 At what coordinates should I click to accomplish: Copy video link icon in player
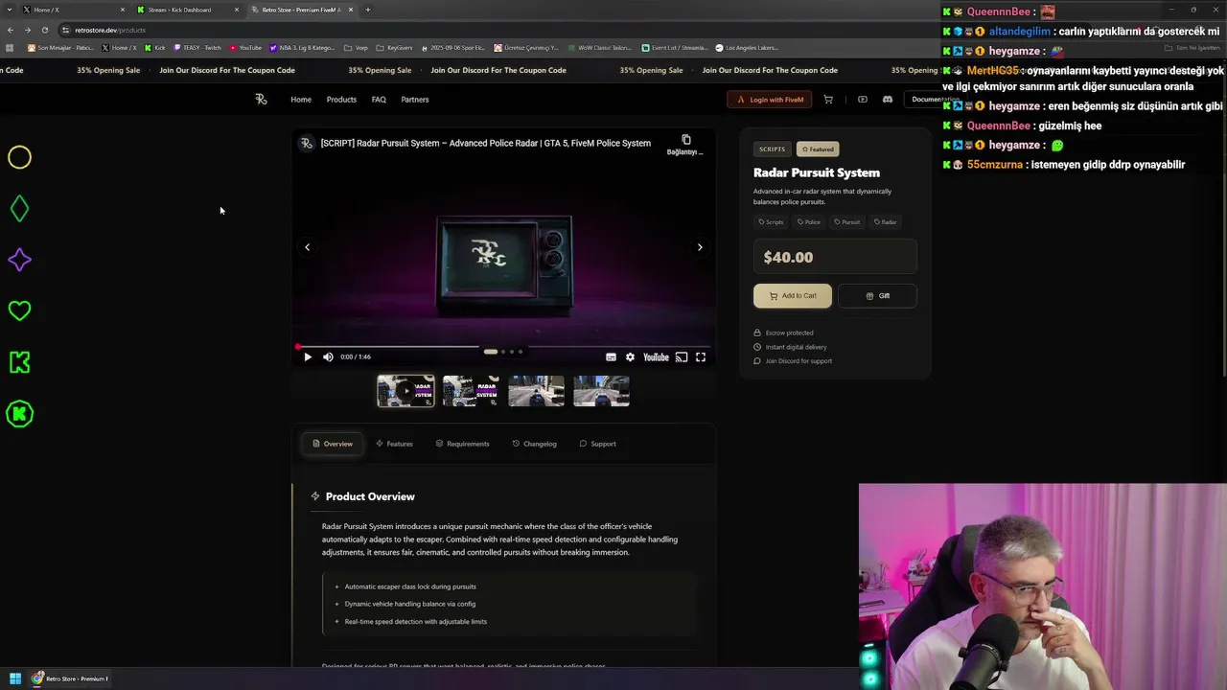pos(685,140)
